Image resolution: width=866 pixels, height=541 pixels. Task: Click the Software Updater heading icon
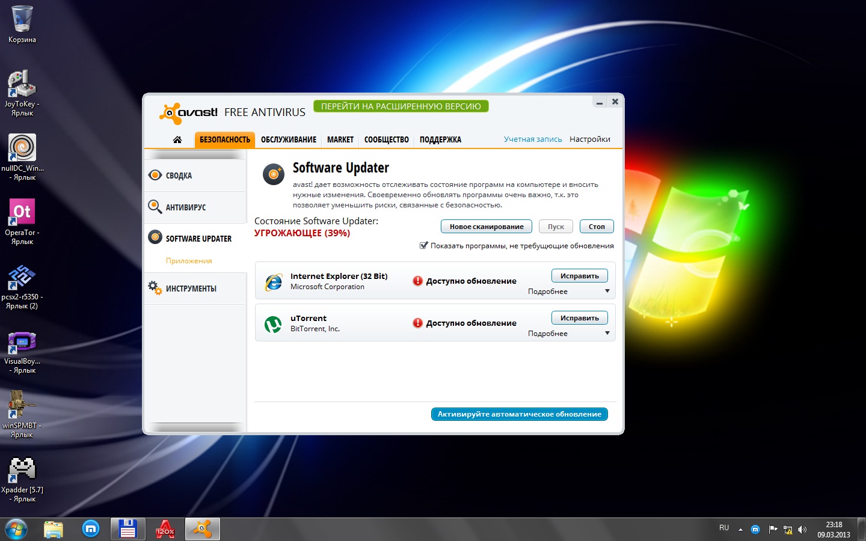(274, 174)
